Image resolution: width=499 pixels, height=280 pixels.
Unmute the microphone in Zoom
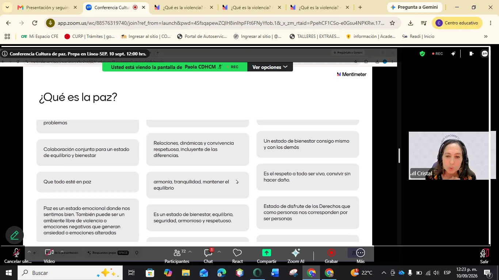(x=16, y=253)
